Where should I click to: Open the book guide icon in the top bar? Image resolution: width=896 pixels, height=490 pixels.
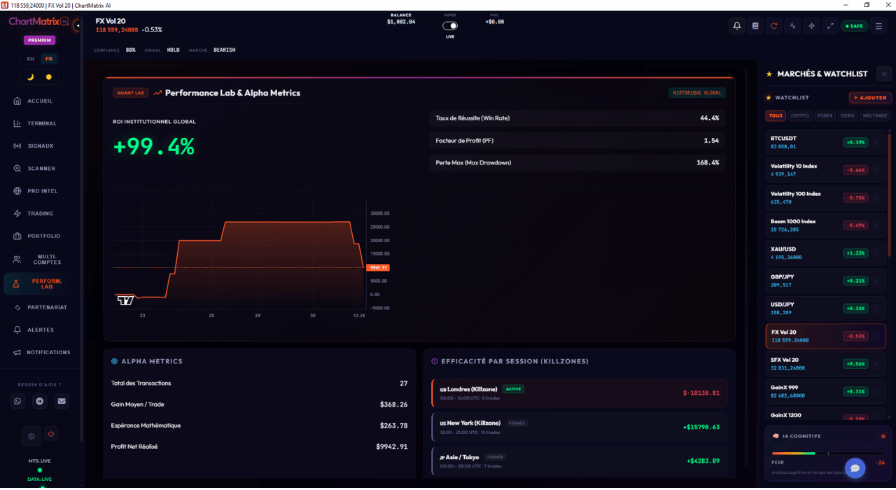[x=755, y=26]
